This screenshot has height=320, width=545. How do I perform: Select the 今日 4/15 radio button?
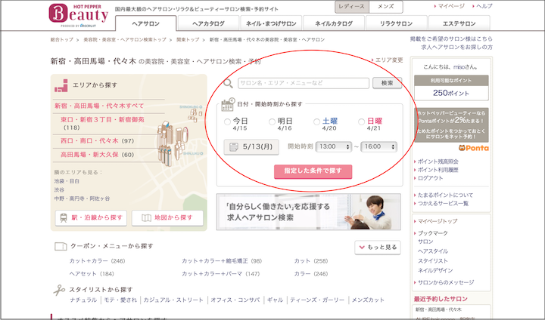click(228, 122)
